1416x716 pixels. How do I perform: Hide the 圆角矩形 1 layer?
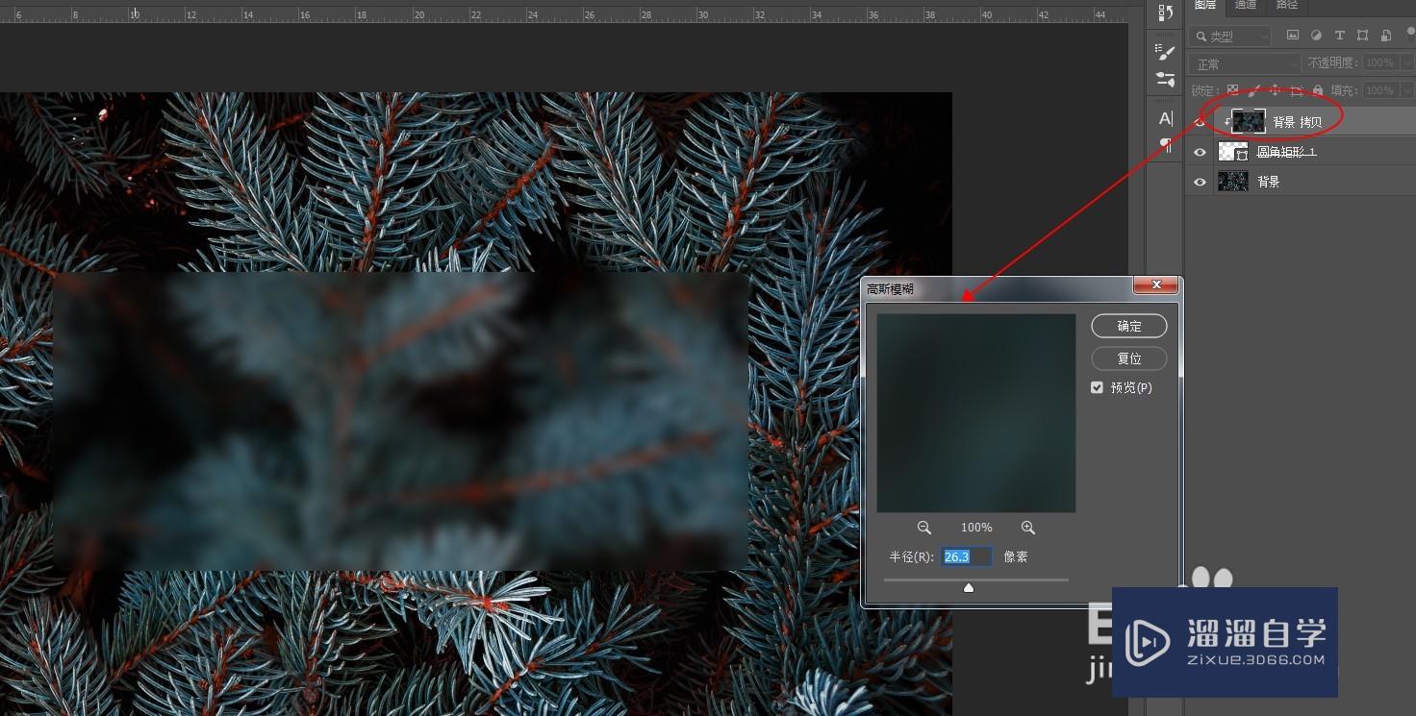1200,152
